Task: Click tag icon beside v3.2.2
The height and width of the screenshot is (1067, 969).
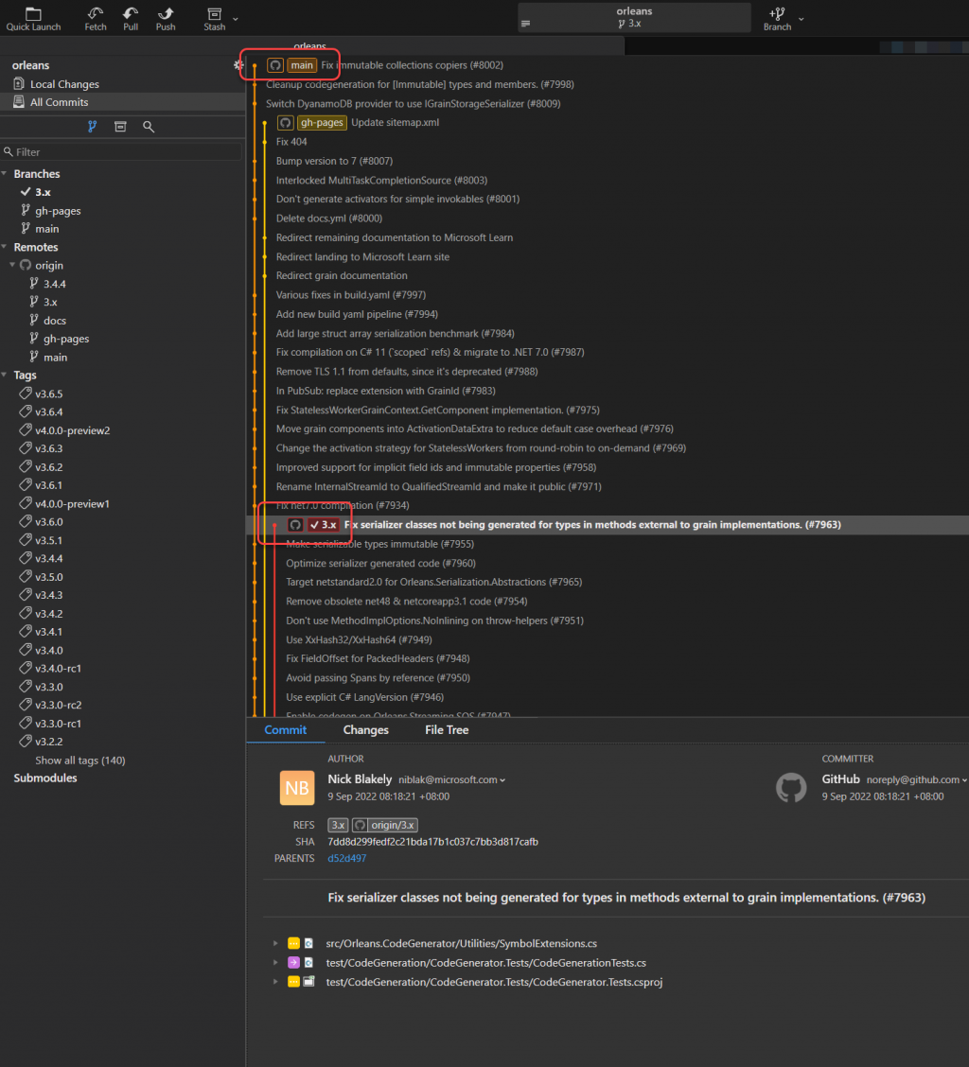Action: click(26, 741)
